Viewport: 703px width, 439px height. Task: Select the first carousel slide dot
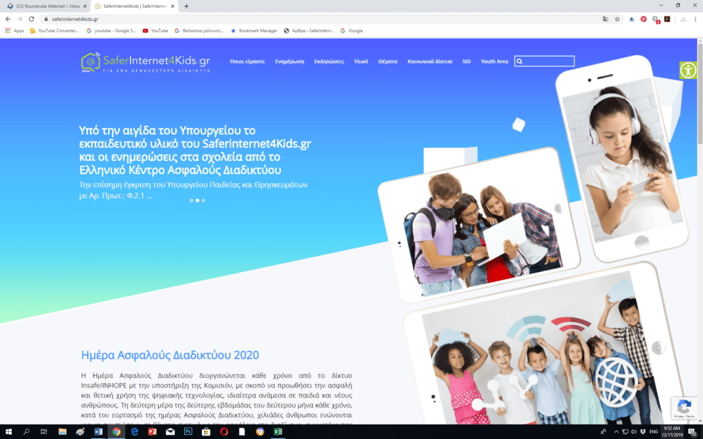(x=192, y=200)
